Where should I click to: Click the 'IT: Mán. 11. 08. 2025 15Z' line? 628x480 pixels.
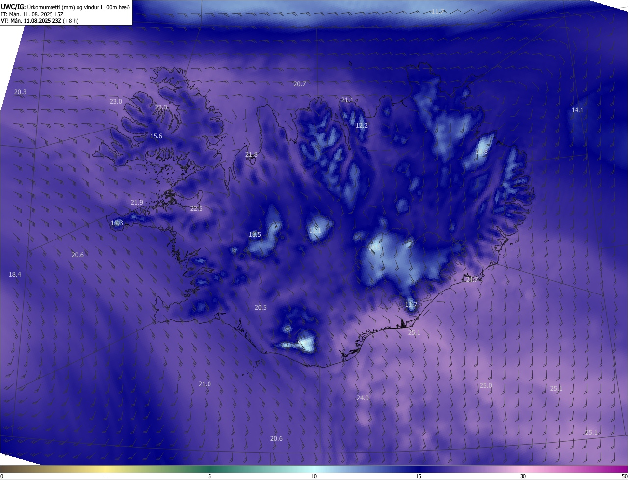32,14
